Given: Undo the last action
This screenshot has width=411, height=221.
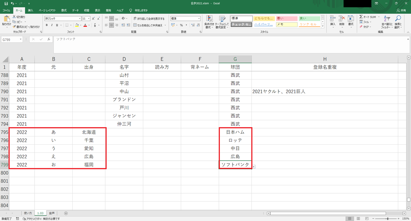Looking at the screenshot, I should (13, 3).
